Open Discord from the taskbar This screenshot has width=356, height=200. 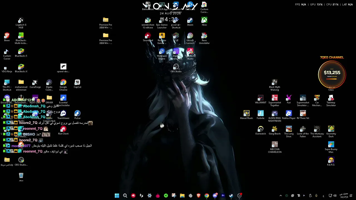pyautogui.click(x=215, y=196)
